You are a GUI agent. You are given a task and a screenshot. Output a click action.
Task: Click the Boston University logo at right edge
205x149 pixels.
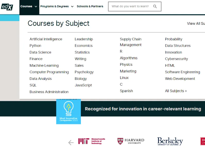(x=203, y=141)
